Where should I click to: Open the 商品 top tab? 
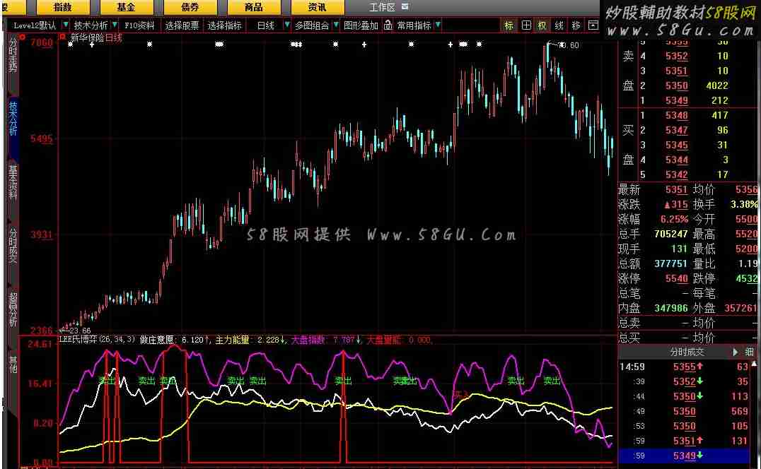(253, 7)
